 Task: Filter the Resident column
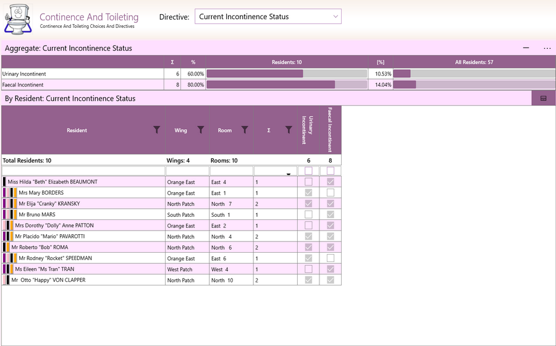156,130
